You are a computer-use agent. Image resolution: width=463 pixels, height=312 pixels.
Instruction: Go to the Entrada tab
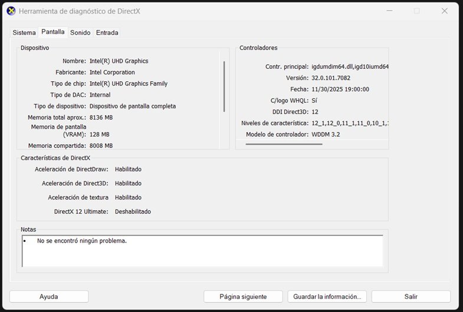(x=107, y=32)
